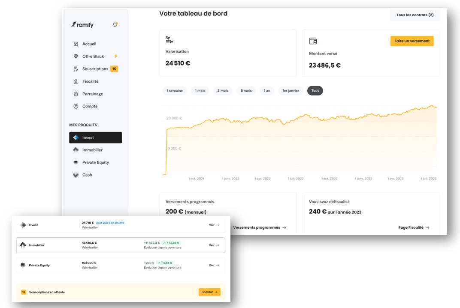
Task: Open Tous les contrats (2) selector
Action: (415, 15)
